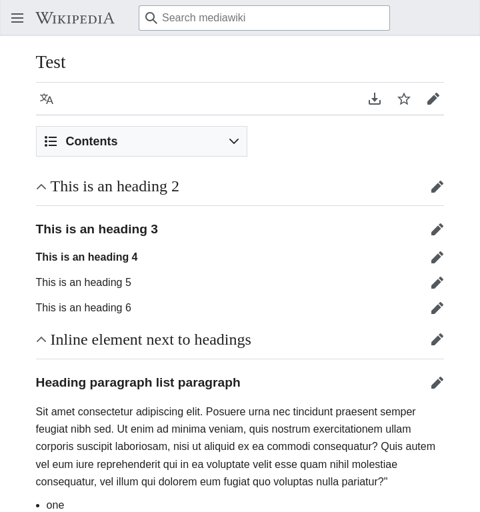Collapse the 'Inline element next to headings' section
This screenshot has height=512, width=480.
coord(41,339)
